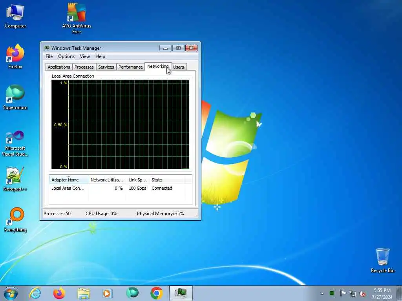Launch Supermium from the taskbar
The image size is (402, 301).
tap(132, 293)
